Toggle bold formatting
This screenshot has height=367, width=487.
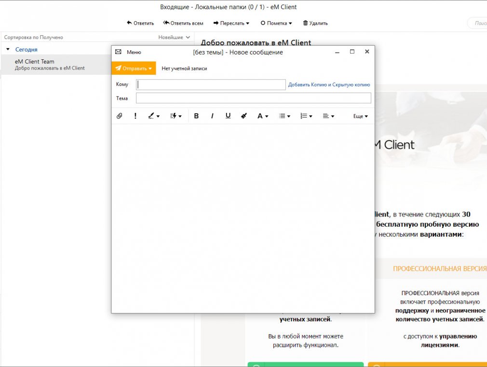pyautogui.click(x=196, y=116)
